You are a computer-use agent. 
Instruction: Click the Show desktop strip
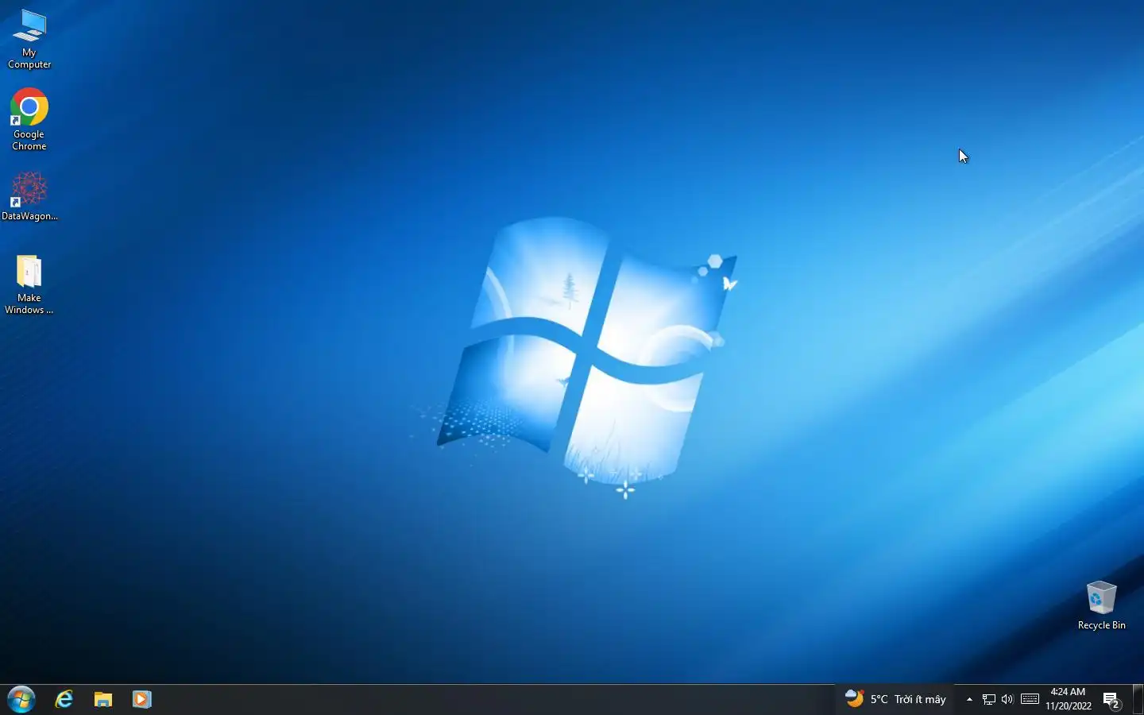tap(1138, 699)
